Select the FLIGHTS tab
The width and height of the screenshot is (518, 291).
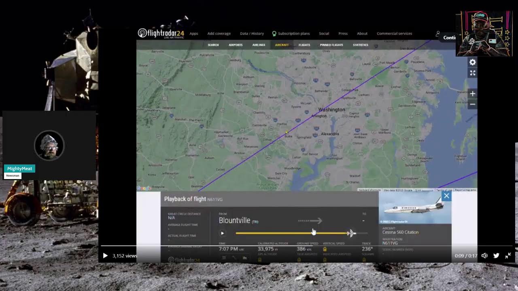[x=304, y=45]
